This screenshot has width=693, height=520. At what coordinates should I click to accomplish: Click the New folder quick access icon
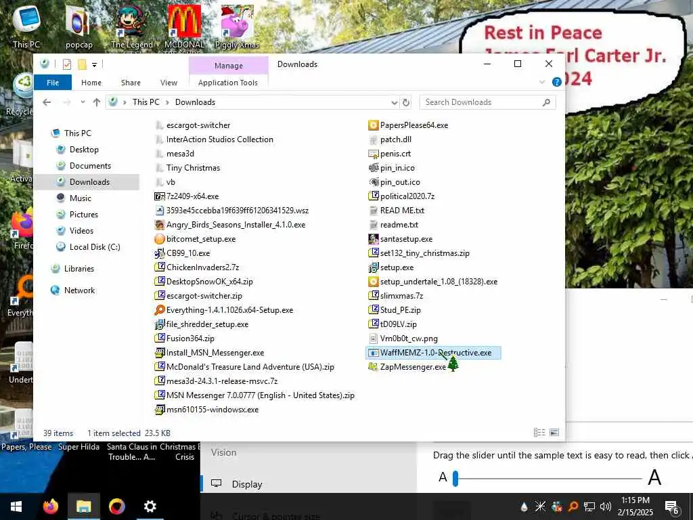[82, 64]
